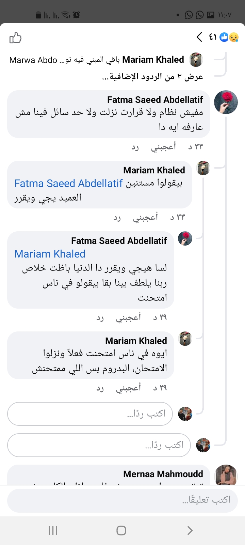Open Mernaa Mahmoudd's profile picture
The image size is (245, 545).
226,475
